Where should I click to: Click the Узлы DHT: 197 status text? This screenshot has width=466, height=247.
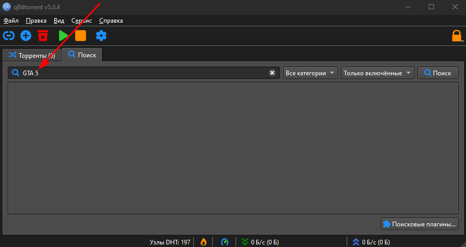pos(170,242)
